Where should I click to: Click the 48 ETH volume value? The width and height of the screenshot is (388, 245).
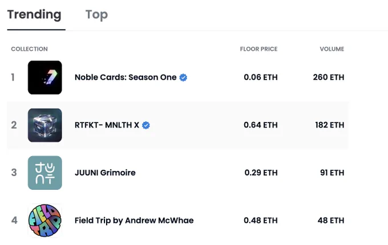[x=331, y=220]
